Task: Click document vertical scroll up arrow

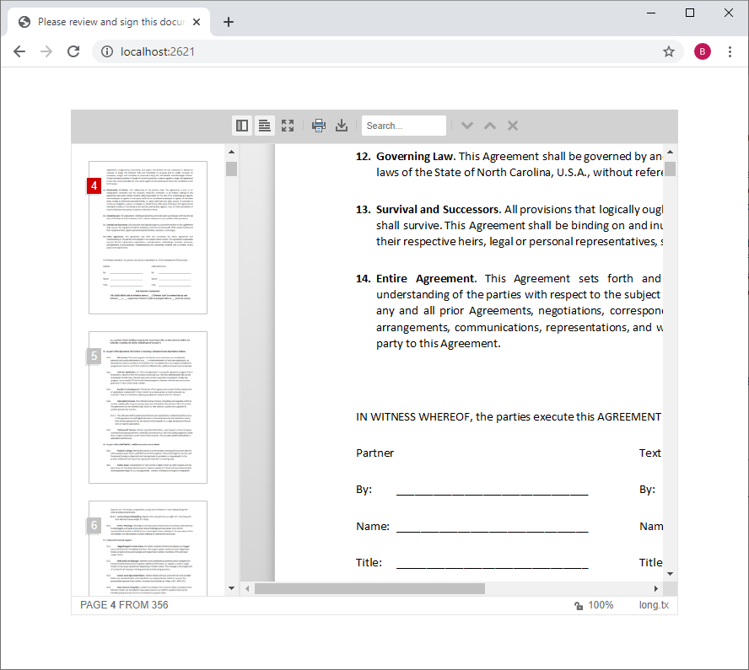Action: [x=671, y=152]
